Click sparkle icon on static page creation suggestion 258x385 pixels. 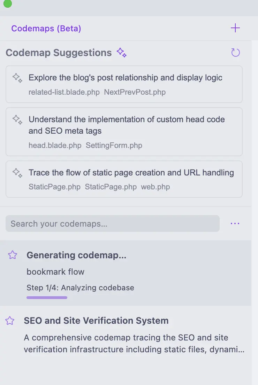pos(17,173)
